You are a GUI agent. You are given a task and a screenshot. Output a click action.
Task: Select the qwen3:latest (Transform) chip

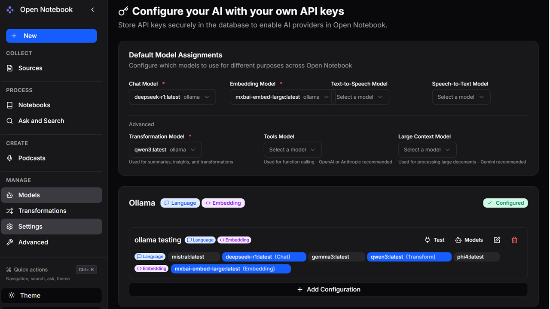tap(409, 257)
